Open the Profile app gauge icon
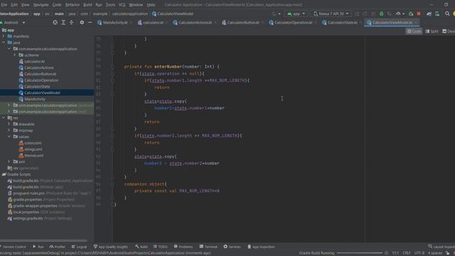The height and width of the screenshot is (256, 455). [398, 14]
